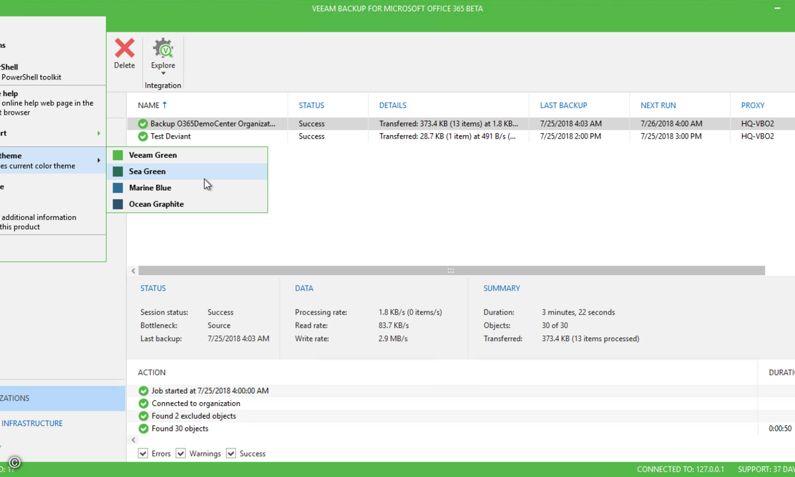
Task: Open the color theme menu item
Action: tap(52, 161)
